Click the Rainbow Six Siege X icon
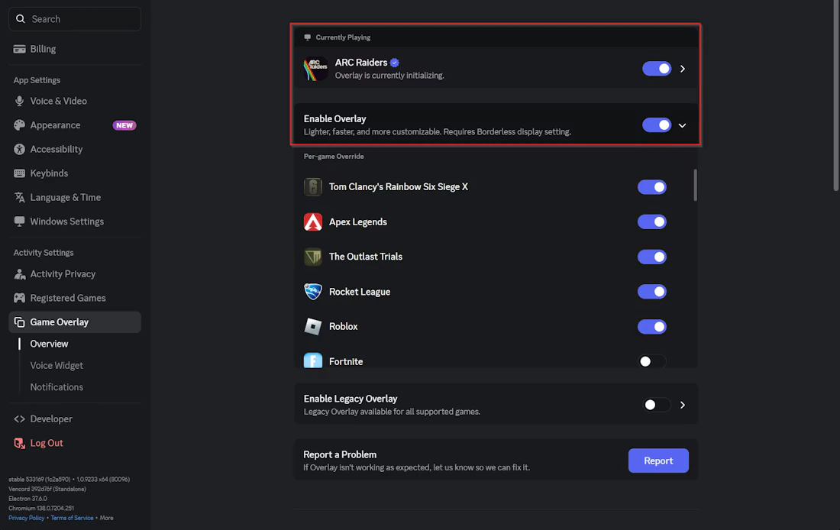Screen dimensions: 840x530 [313, 187]
